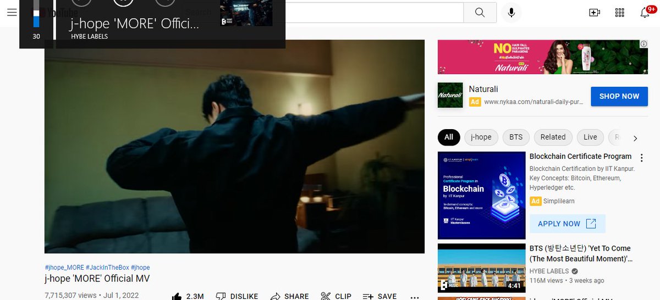Open the #jhope_MORE hashtag link
Viewport: 660px width, 300px height.
[x=64, y=268]
